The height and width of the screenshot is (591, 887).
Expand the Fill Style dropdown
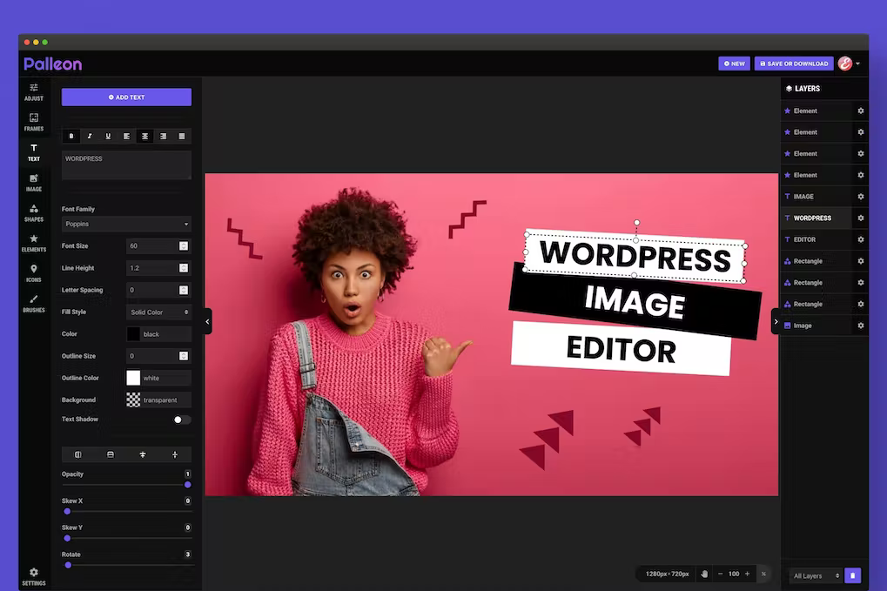coord(158,312)
